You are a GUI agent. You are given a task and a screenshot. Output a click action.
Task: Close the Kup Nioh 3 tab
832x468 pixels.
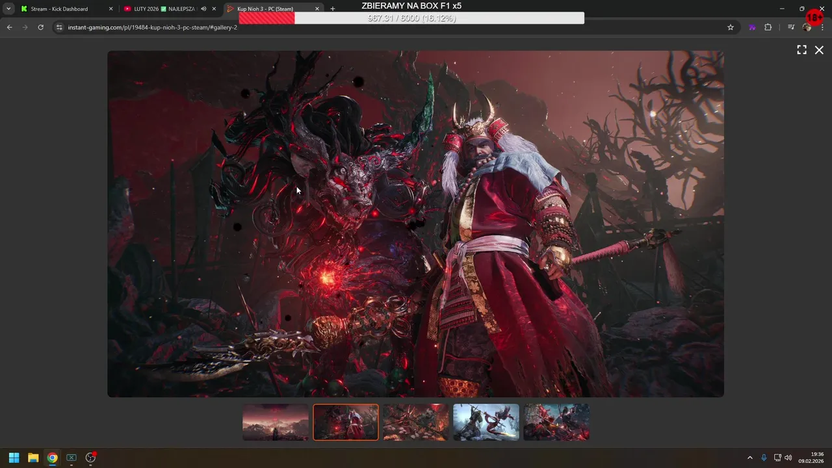pos(317,9)
